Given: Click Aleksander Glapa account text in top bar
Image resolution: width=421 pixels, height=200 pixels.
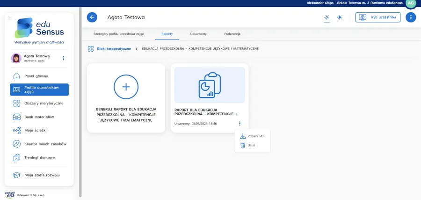Looking at the screenshot, I should (x=355, y=3).
